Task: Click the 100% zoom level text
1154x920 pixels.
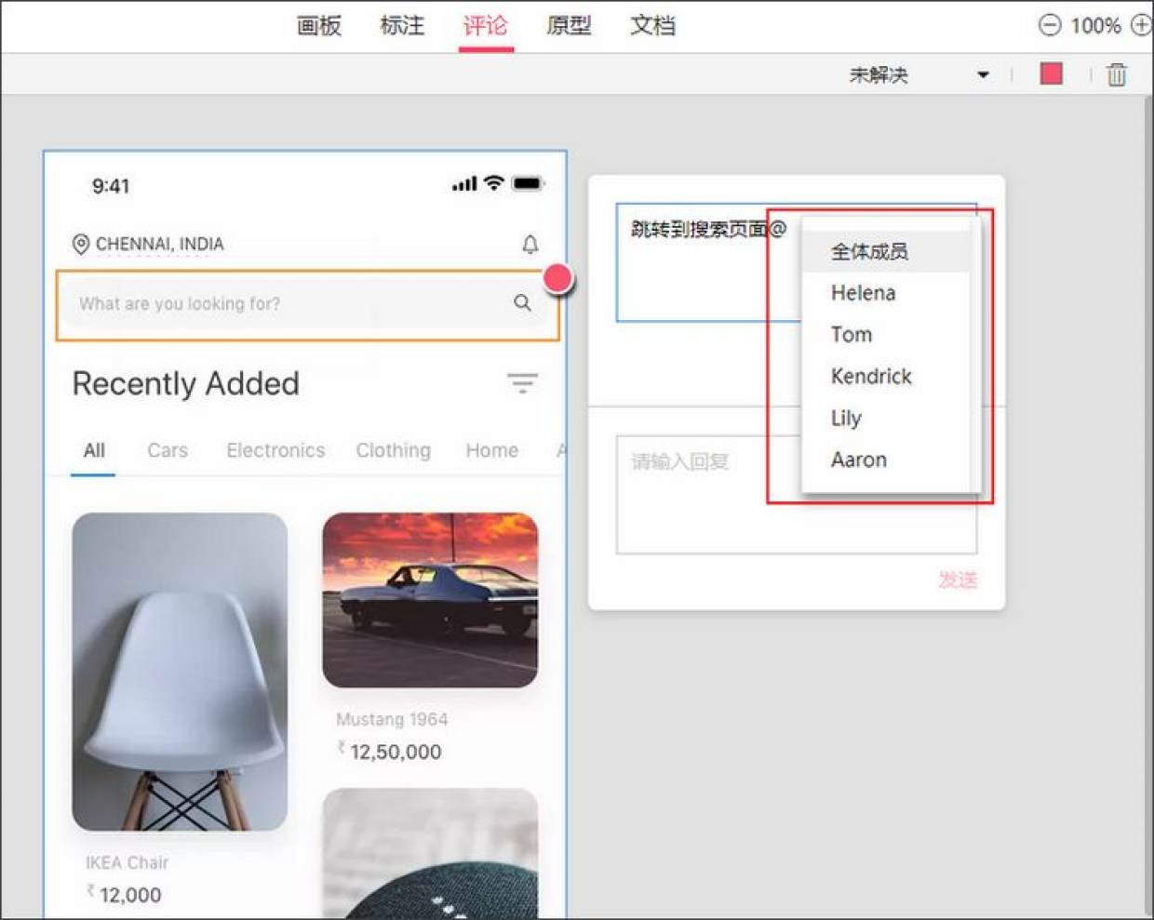Action: [x=1095, y=26]
